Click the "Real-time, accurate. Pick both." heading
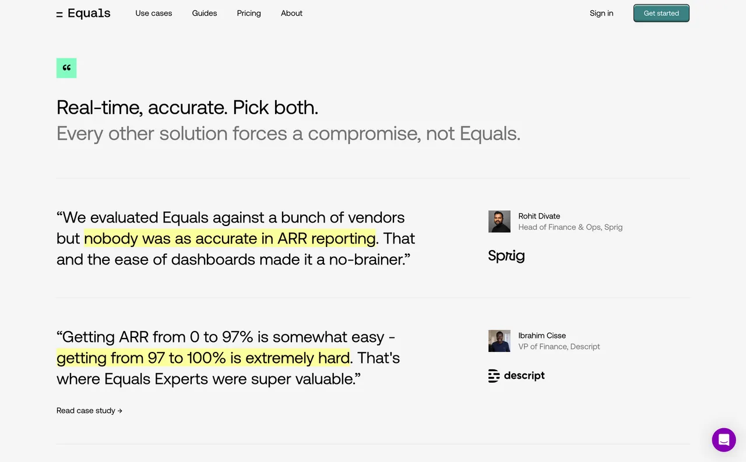The height and width of the screenshot is (462, 746). point(187,108)
